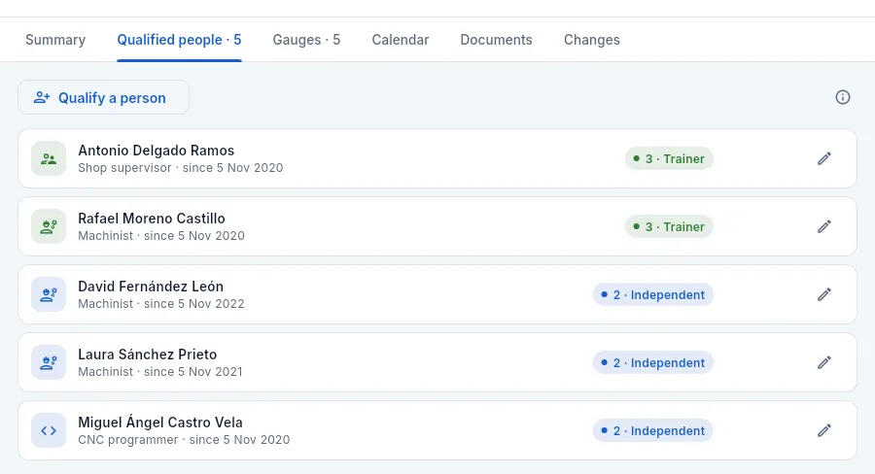Select the name Rafael Moreno Castillo
The image size is (875, 474).
click(x=152, y=218)
